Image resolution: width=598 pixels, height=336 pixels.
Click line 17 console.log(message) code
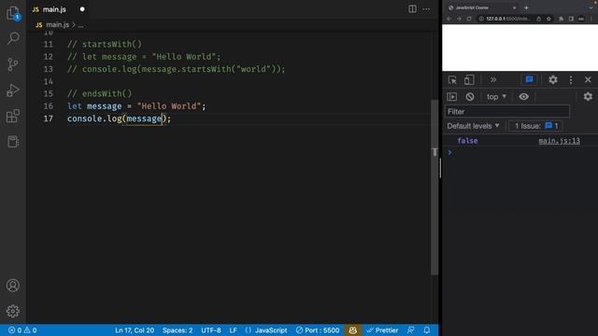pyautogui.click(x=120, y=119)
